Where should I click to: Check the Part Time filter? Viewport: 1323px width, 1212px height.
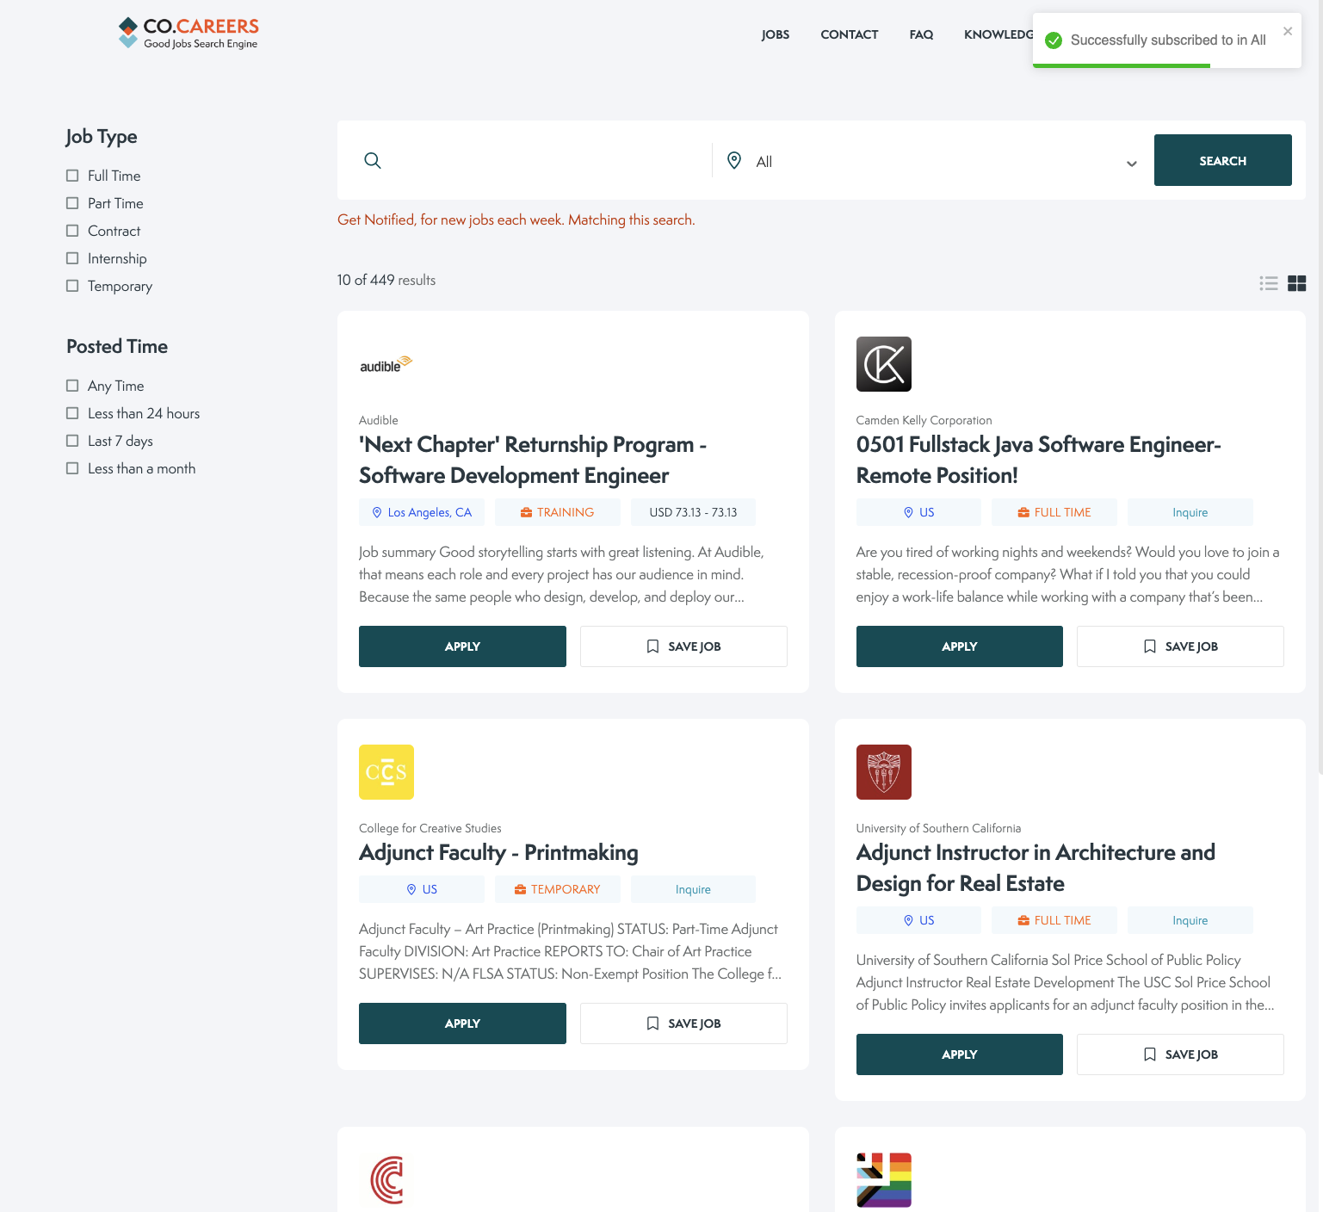(72, 203)
